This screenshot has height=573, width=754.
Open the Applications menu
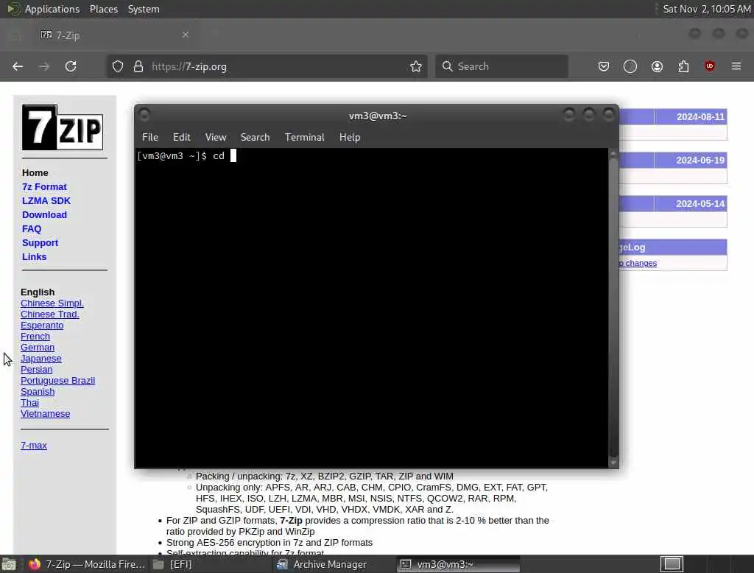point(43,9)
